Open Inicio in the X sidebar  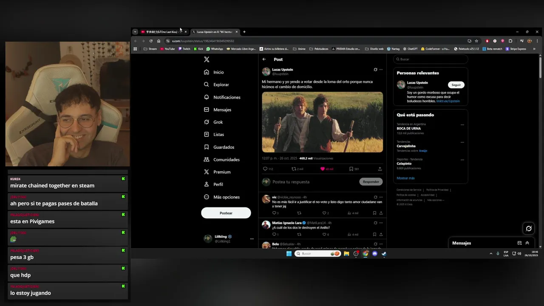click(x=214, y=72)
